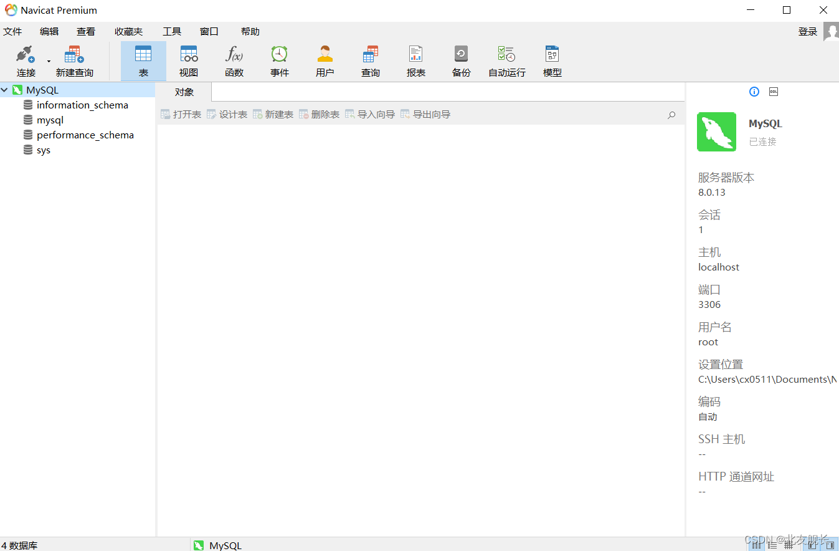Open the 用户 (User) management
839x551 pixels.
pos(325,61)
